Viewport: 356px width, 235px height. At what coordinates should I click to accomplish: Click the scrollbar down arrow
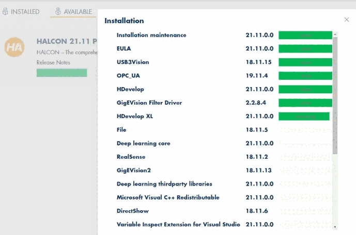pyautogui.click(x=335, y=227)
